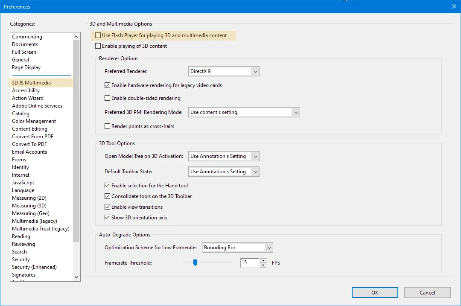Viewport: 461px width, 306px height.
Task: Check Render points as cross-hairs
Action: point(107,126)
